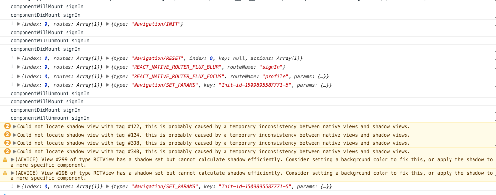Expand the state object in the Navigation/RESET row
The width and height of the screenshot is (496, 195).
coord(19,58)
